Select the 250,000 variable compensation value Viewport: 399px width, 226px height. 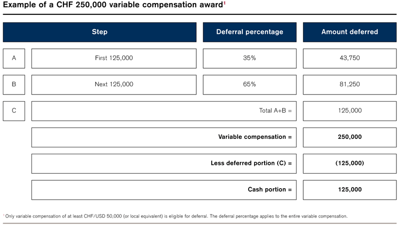350,137
